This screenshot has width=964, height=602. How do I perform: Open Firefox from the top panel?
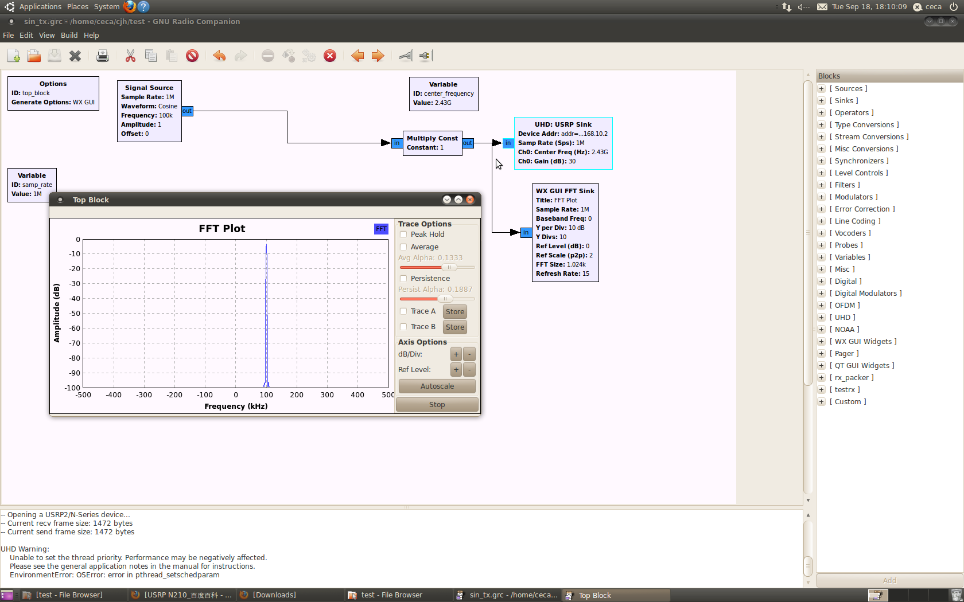(x=130, y=6)
